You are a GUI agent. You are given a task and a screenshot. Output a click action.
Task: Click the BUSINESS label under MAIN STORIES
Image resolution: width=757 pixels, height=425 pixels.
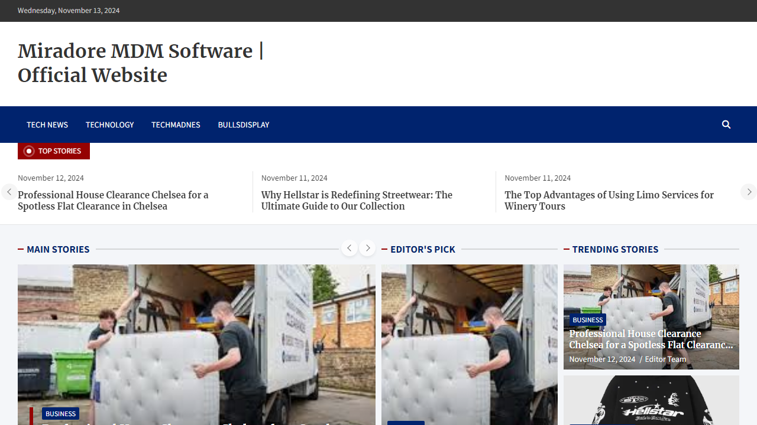60,413
